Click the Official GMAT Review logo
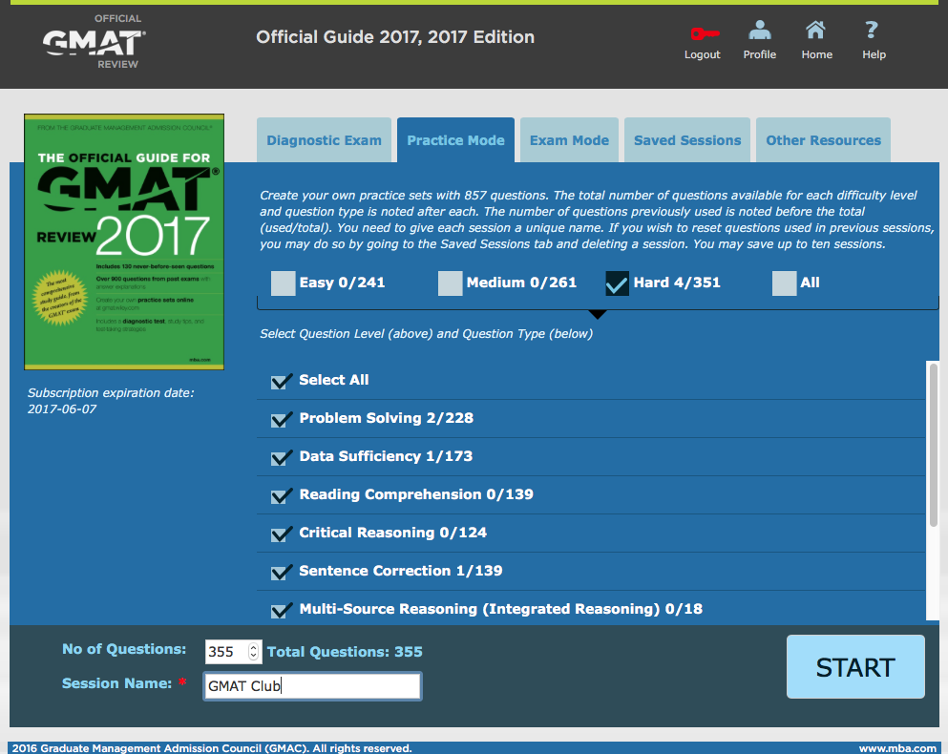948x754 pixels. coord(94,42)
